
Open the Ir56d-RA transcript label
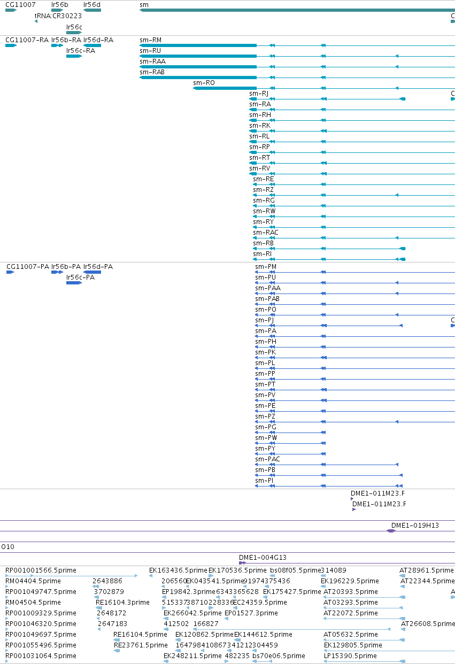[98, 40]
